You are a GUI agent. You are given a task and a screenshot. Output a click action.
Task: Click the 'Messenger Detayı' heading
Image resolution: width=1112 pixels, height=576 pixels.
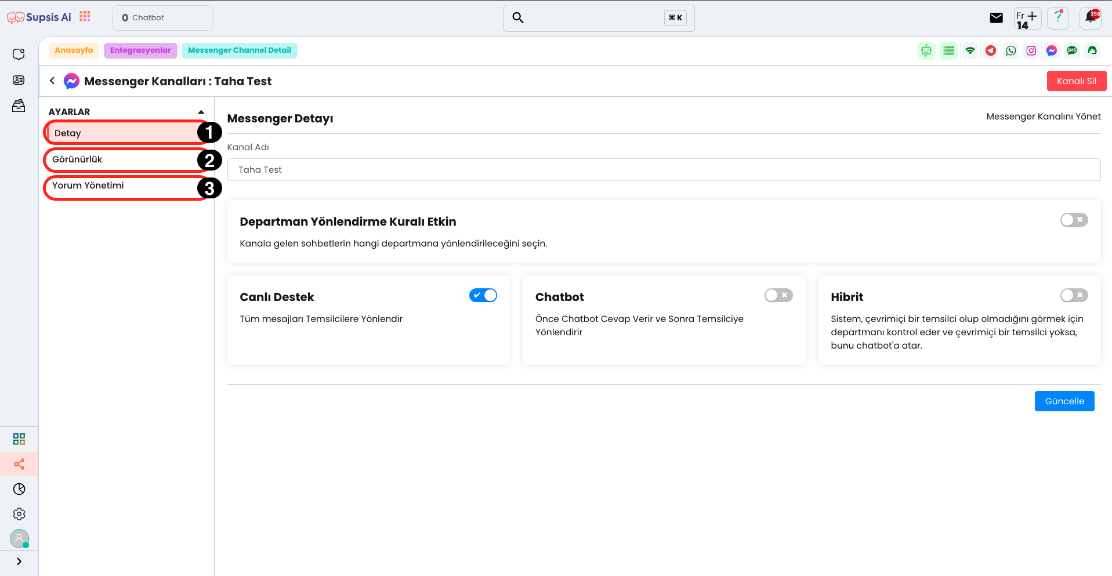pos(280,118)
